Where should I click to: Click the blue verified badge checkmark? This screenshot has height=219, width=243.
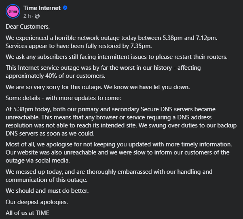point(65,8)
